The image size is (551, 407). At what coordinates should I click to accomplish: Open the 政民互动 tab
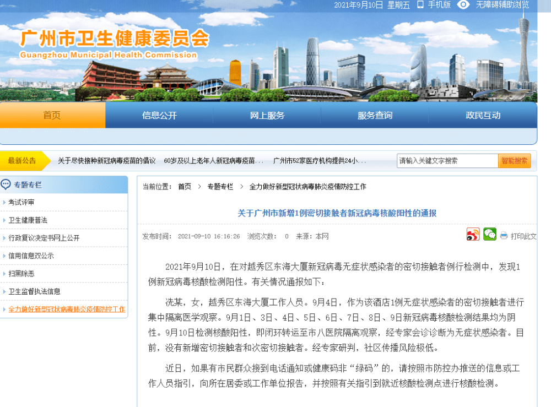483,115
